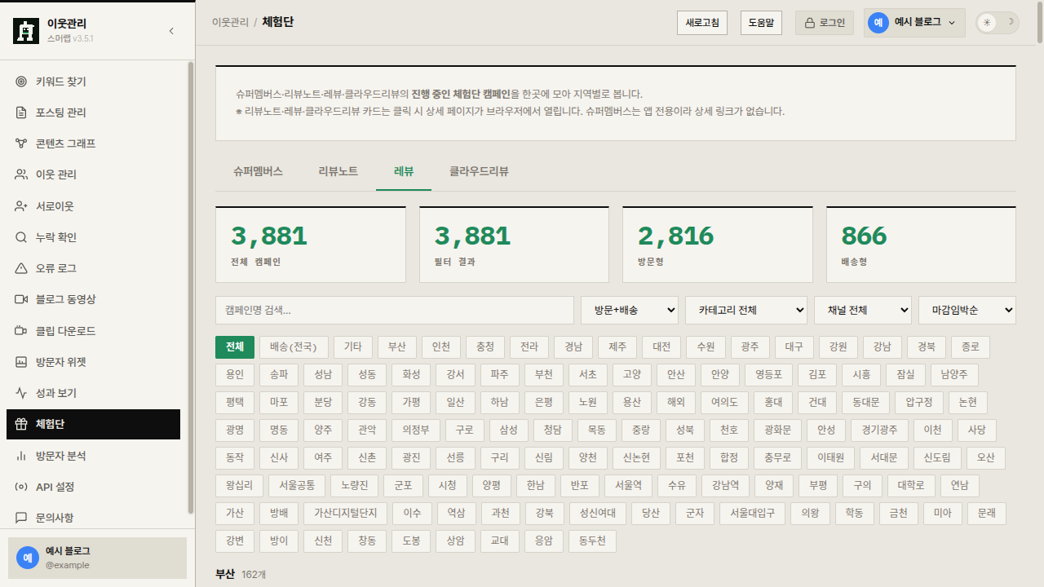Filter by the 압구정 region chip
The width and height of the screenshot is (1044, 587).
919,403
